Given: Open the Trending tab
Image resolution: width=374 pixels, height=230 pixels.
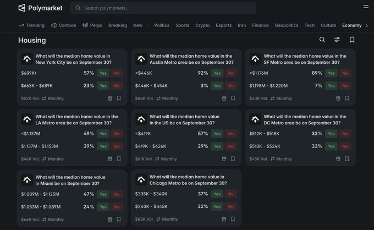Looking at the screenshot, I should 32,25.
